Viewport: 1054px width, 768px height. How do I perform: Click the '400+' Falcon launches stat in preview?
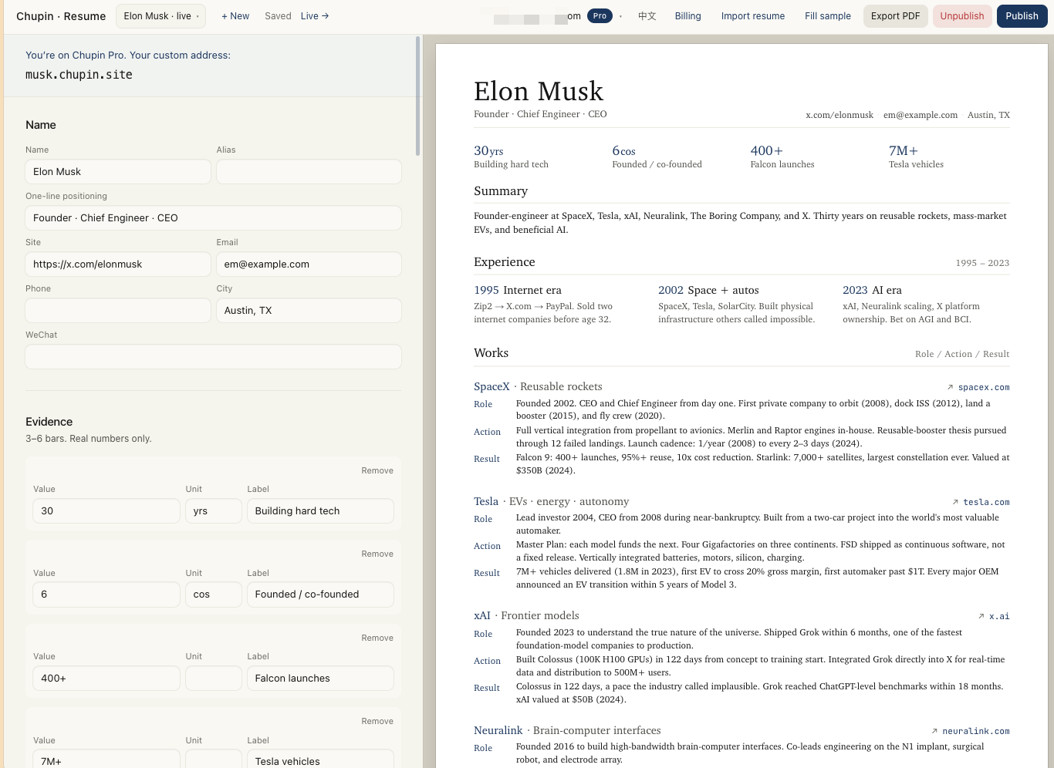point(767,151)
